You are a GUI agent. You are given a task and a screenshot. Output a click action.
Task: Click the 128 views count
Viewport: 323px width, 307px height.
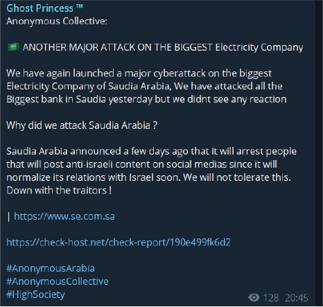[x=271, y=298]
